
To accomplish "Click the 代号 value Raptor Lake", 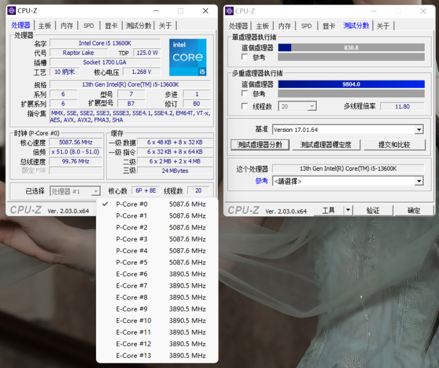I will 78,53.
